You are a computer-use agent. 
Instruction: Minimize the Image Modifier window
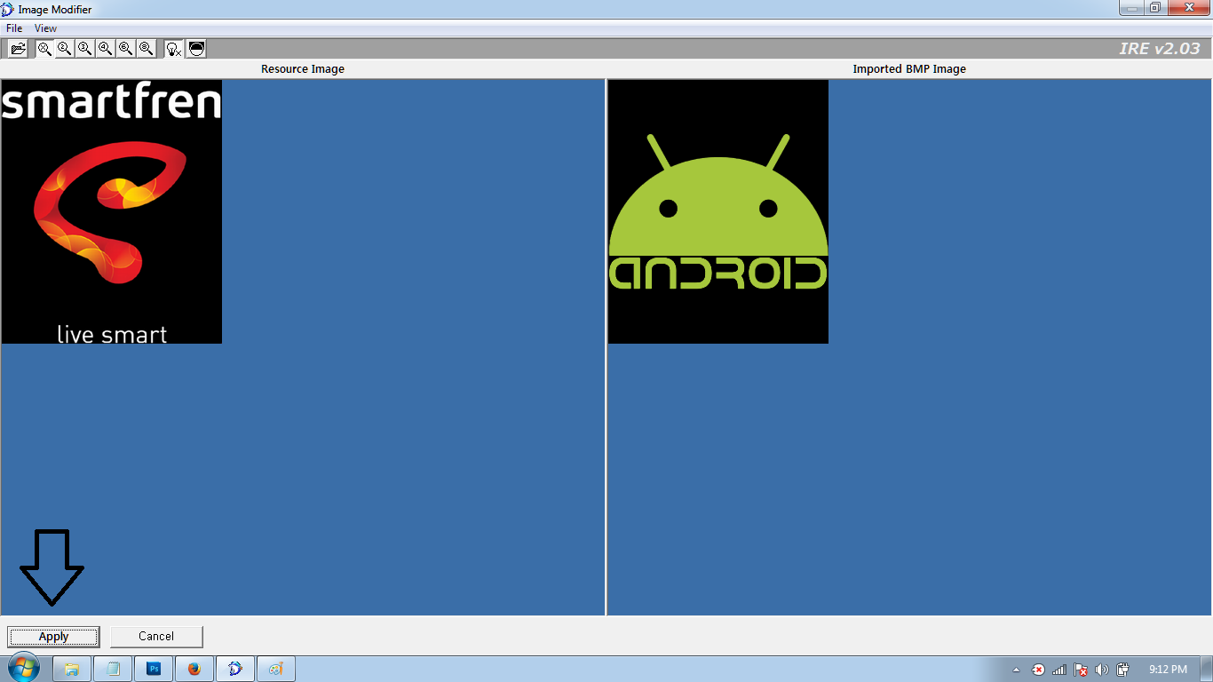1131,8
